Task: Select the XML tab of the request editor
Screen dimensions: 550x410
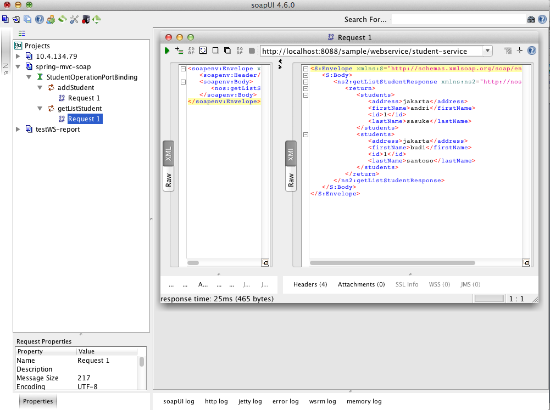Action: [x=168, y=154]
